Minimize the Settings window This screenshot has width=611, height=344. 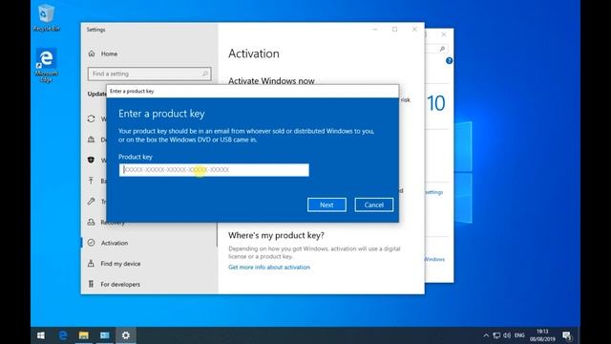point(375,30)
